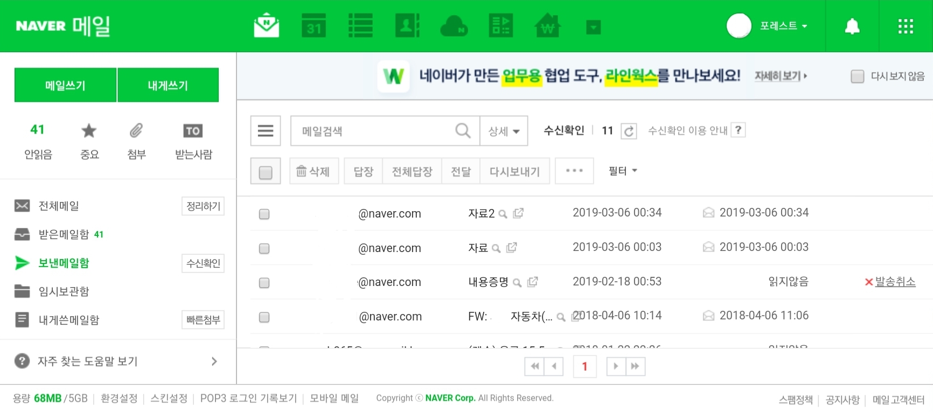The image size is (933, 412).
Task: Open 자료2 mail in new window icon
Action: pos(518,213)
